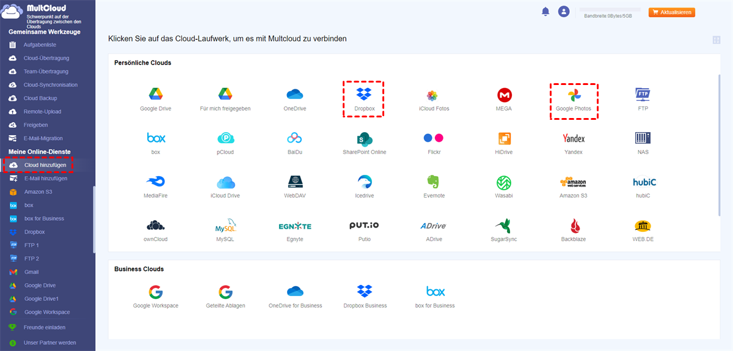This screenshot has height=351, width=733.
Task: Select the Geteilte Ablagen business cloud
Action: coord(225,291)
